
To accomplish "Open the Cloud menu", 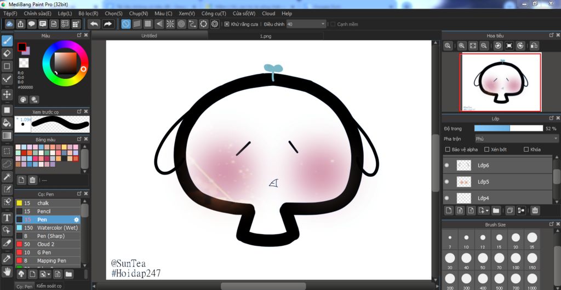I will (268, 14).
